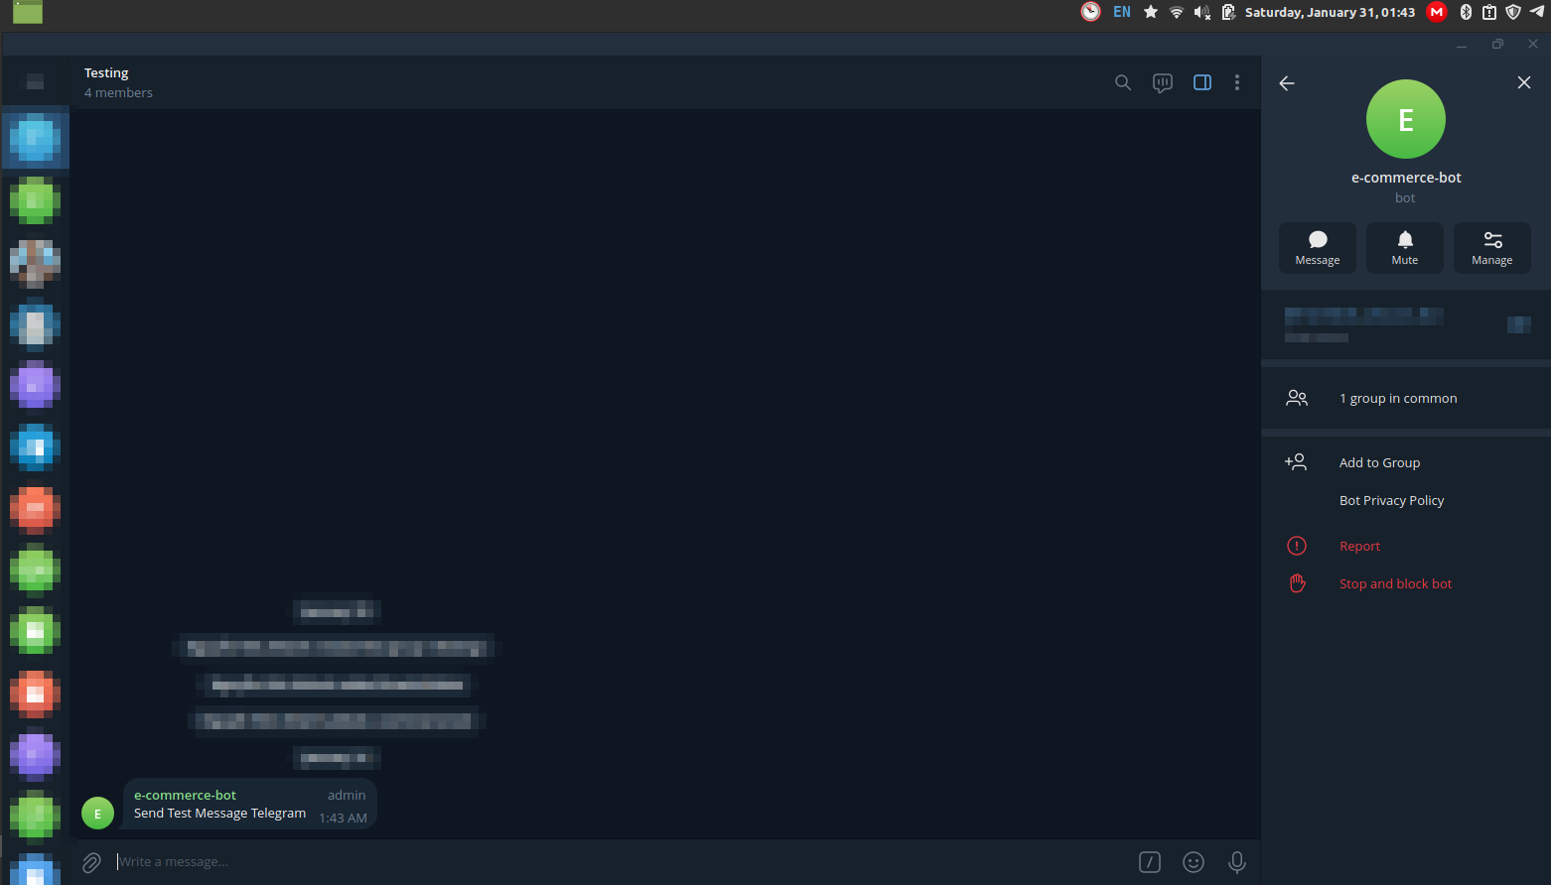
Task: Click the Saturday, January 31 clock
Action: click(1330, 12)
